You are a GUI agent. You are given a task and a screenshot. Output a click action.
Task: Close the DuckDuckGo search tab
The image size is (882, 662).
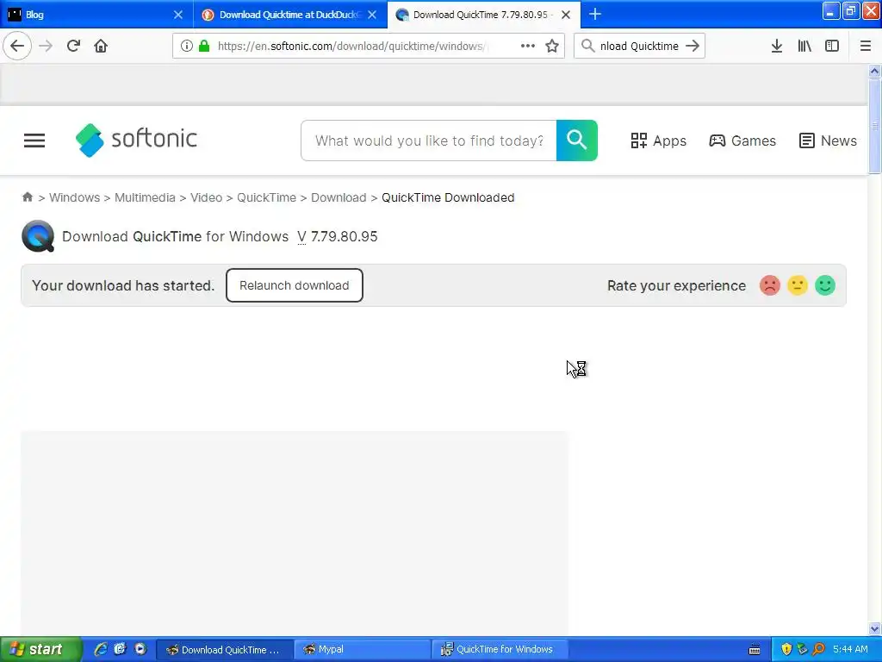pos(372,15)
